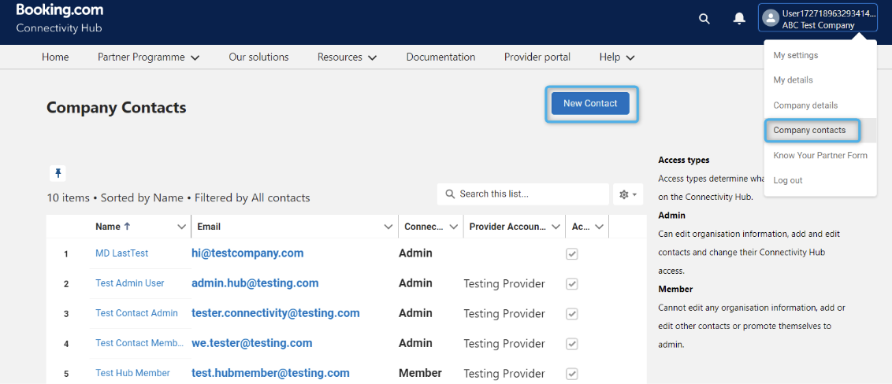Toggle Active checkbox for MD LastTest
This screenshot has height=384, width=892.
572,254
